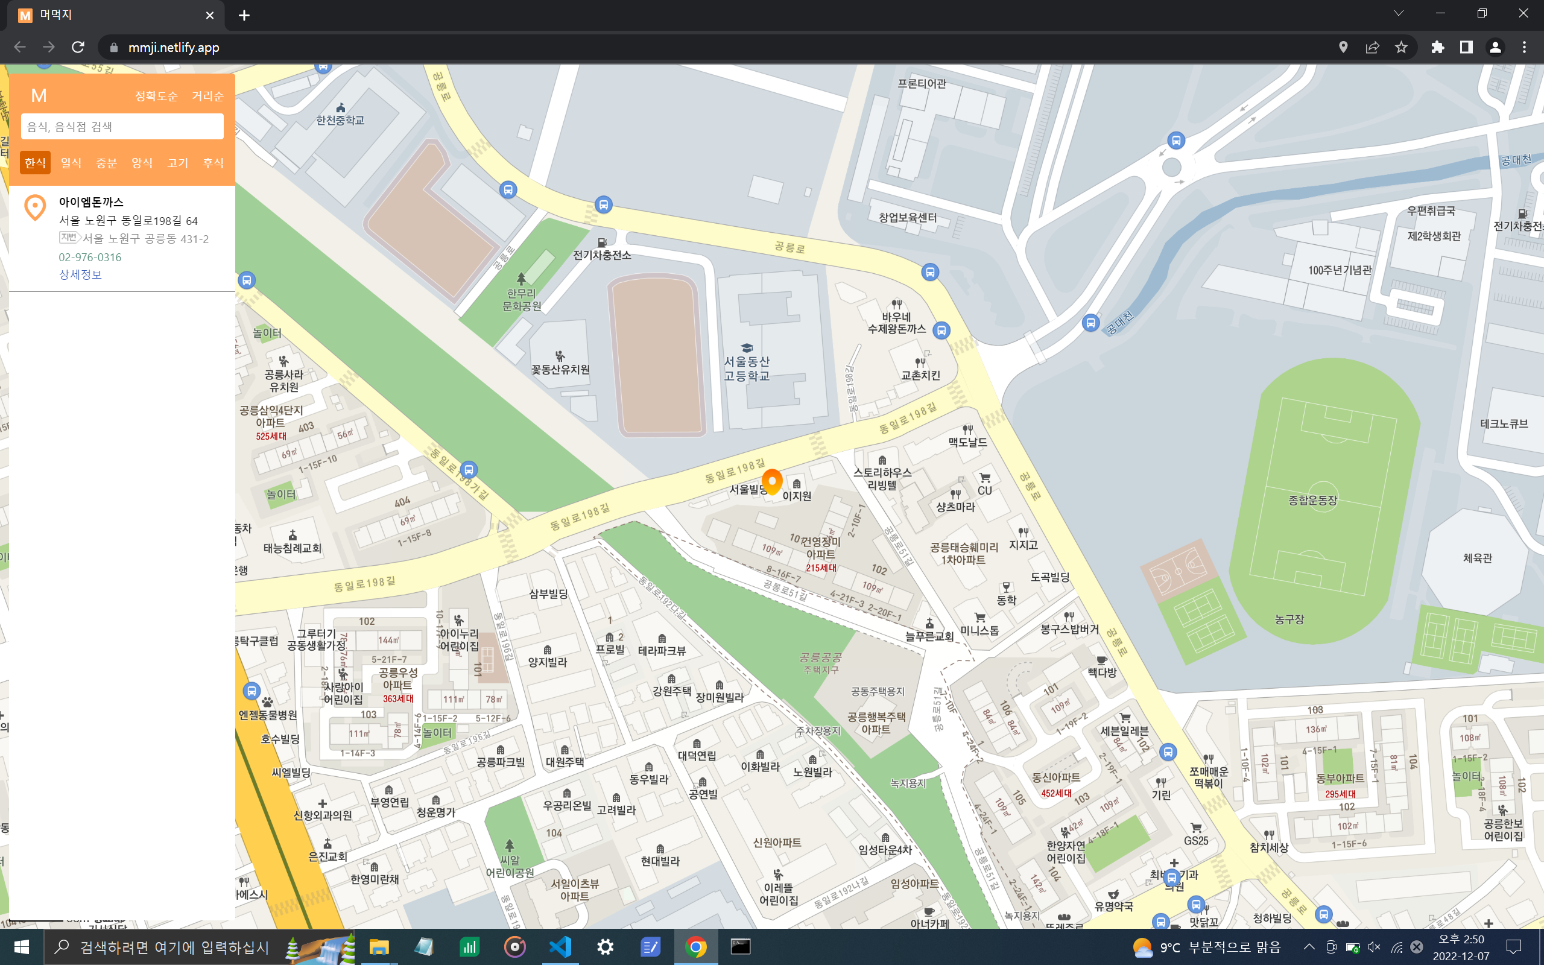Image resolution: width=1544 pixels, height=965 pixels.
Task: Share this page via share icon
Action: (x=1372, y=47)
